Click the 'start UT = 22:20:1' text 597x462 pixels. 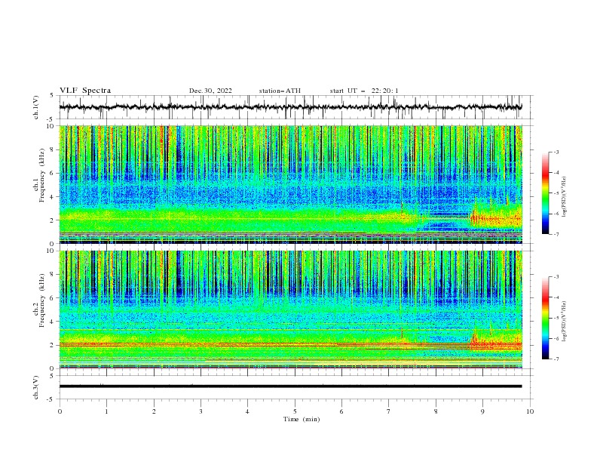[364, 91]
